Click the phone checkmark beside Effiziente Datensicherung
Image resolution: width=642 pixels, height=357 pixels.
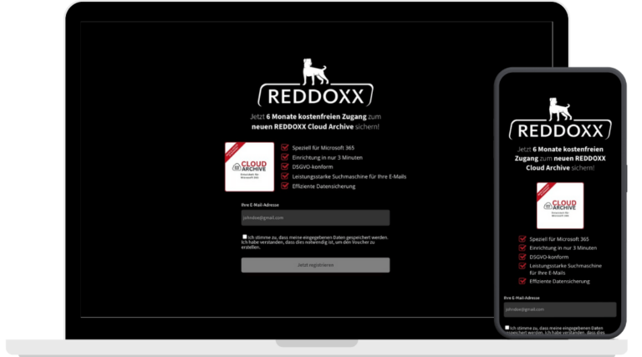(522, 281)
